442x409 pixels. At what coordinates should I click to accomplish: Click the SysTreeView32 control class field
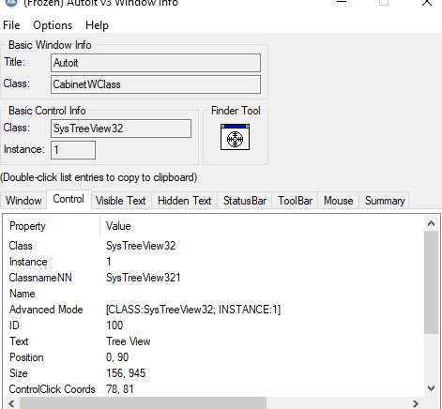(121, 129)
